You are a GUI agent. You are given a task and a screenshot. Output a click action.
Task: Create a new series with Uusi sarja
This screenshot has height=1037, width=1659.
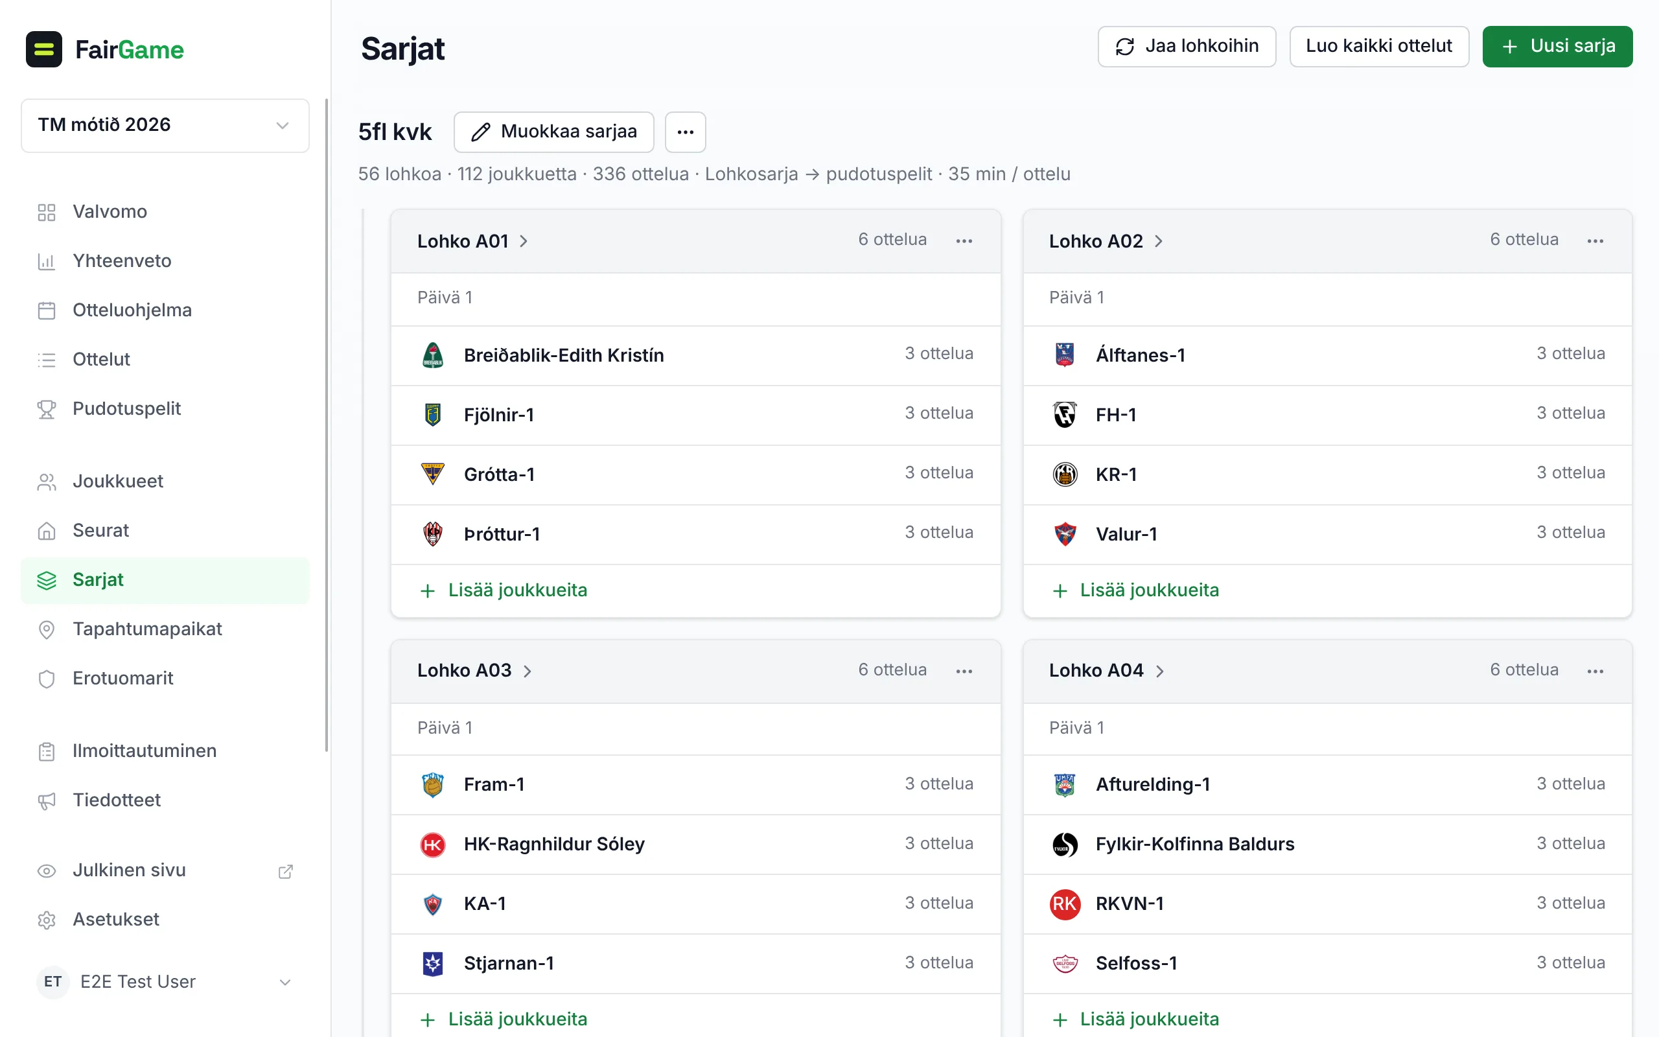coord(1557,47)
